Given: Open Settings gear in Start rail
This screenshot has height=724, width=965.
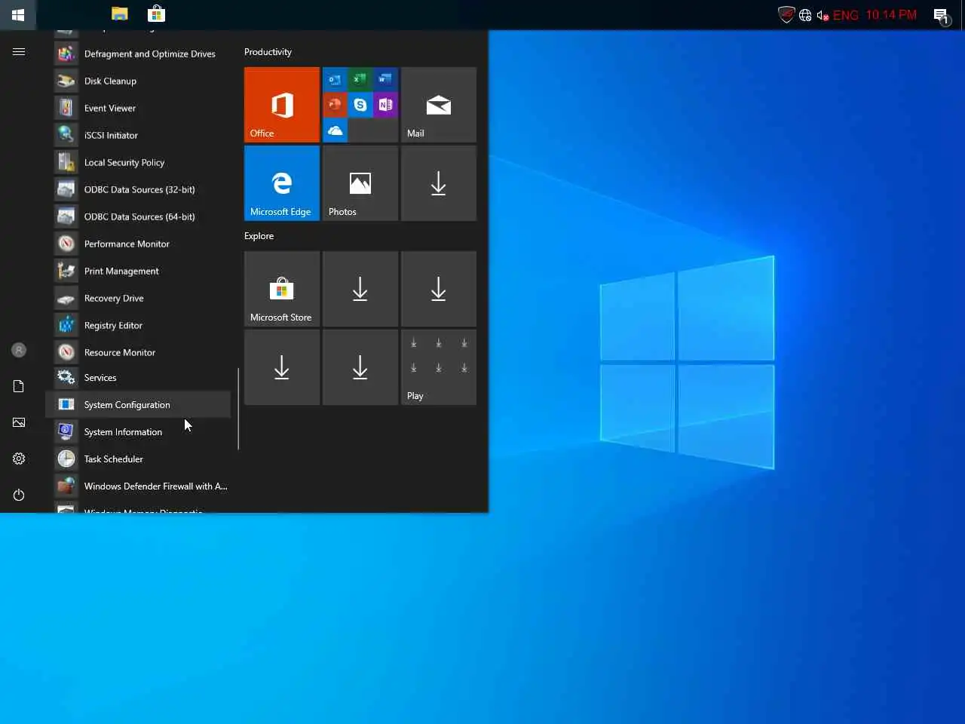Looking at the screenshot, I should coord(19,459).
